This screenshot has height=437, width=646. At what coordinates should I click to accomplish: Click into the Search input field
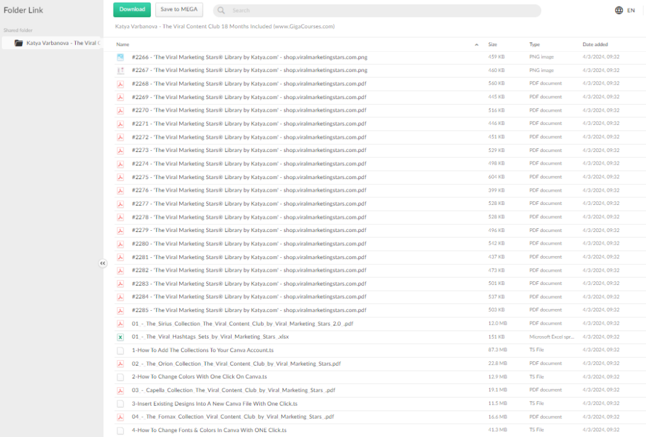(379, 11)
